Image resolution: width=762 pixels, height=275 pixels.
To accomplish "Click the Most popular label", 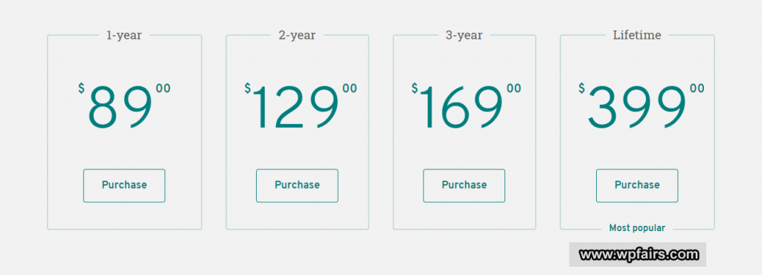I will coord(637,228).
